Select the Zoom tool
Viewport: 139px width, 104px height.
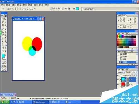5,51
